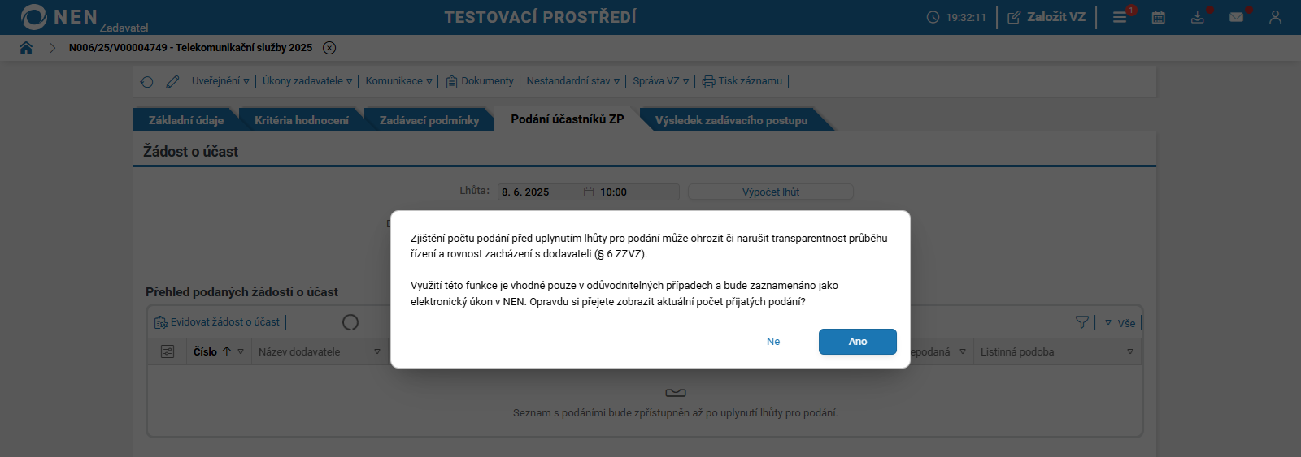Close the N006/25/V00004749 breadcrumb tab

click(329, 48)
